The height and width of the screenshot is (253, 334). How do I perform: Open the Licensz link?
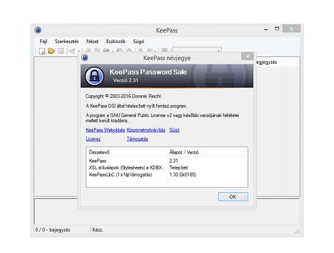click(93, 139)
